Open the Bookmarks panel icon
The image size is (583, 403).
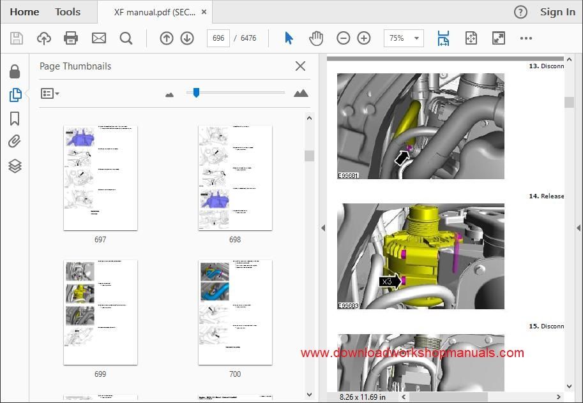(15, 119)
